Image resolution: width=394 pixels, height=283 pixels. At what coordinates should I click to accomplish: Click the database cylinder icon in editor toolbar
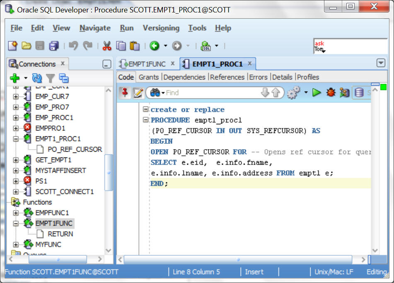click(x=359, y=92)
